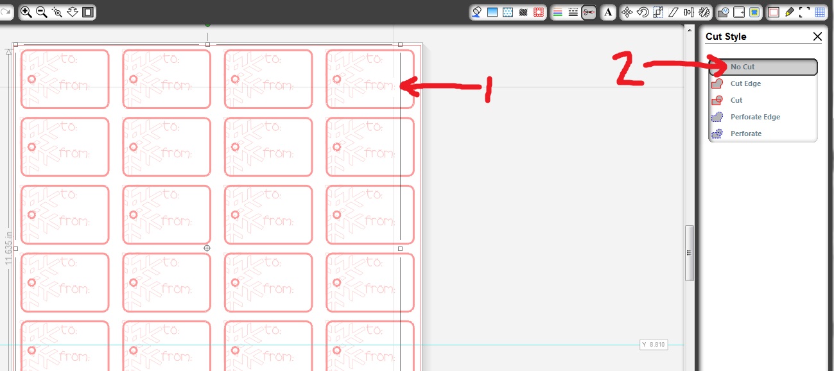Screen dimensions: 834x371
Task: Open the Rotate window icon
Action: pos(643,12)
